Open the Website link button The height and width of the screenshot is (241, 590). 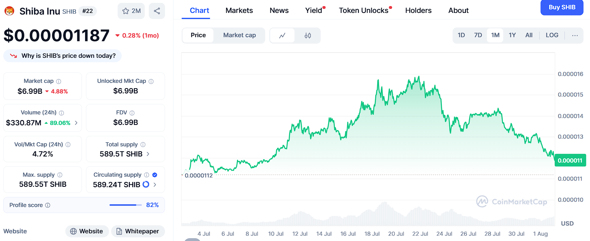pos(87,231)
